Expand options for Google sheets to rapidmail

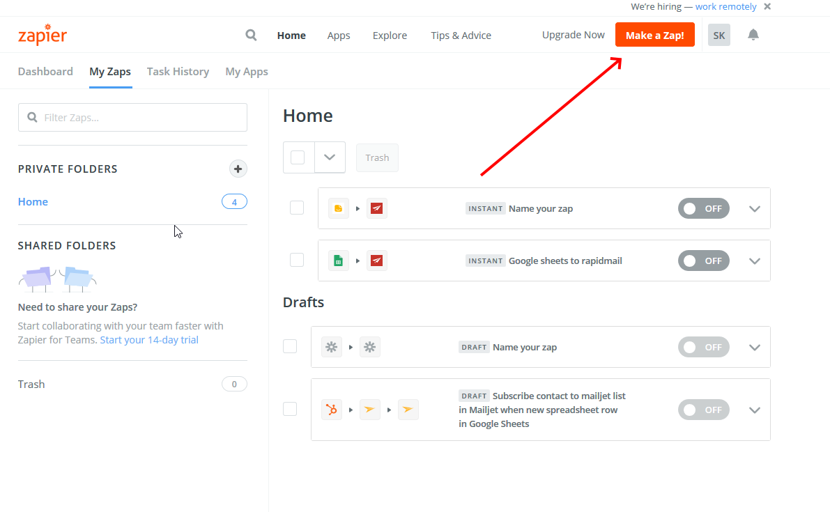[754, 261]
